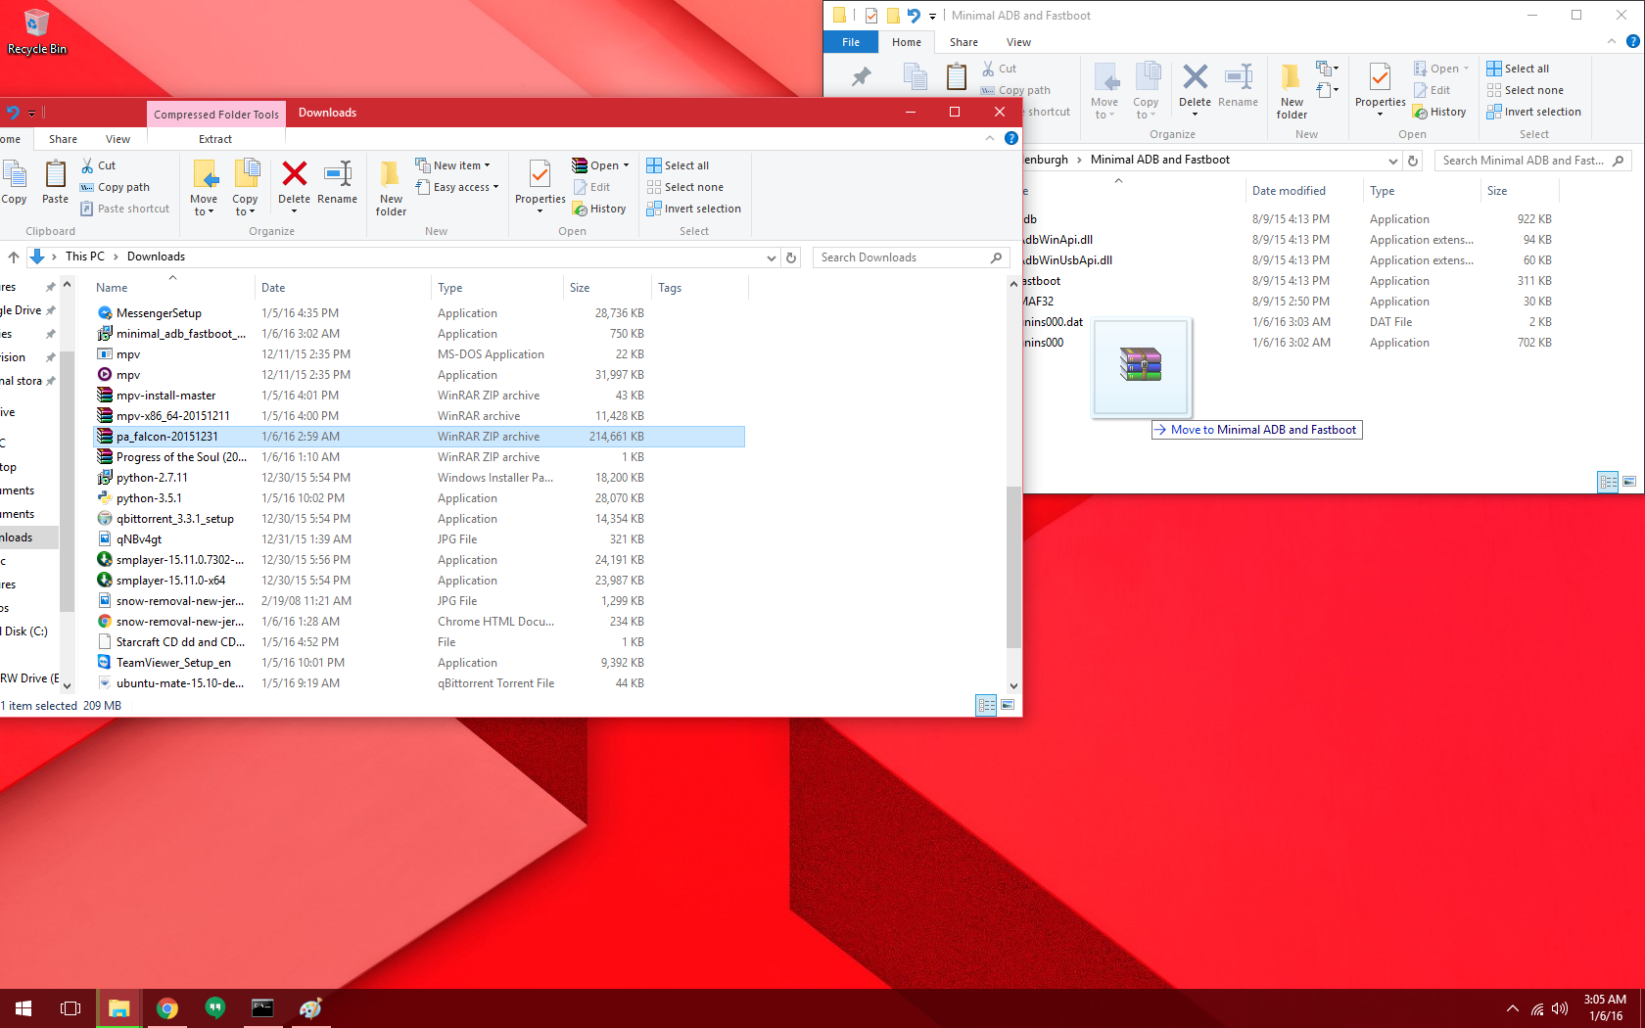Click Select all in Downloads ribbon
This screenshot has width=1645, height=1028.
[x=678, y=165]
